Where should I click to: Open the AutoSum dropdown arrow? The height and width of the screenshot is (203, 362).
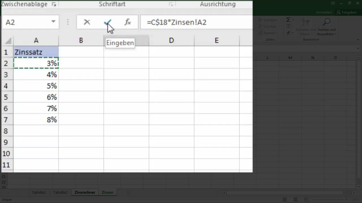(293, 20)
